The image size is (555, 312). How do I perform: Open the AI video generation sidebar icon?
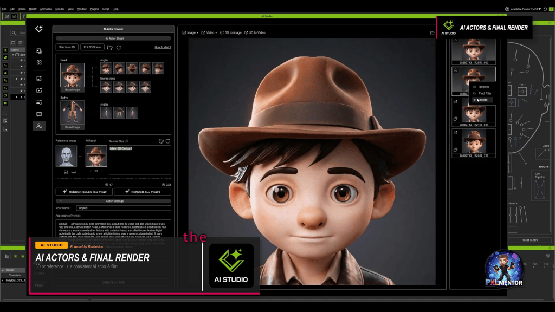pyautogui.click(x=39, y=90)
